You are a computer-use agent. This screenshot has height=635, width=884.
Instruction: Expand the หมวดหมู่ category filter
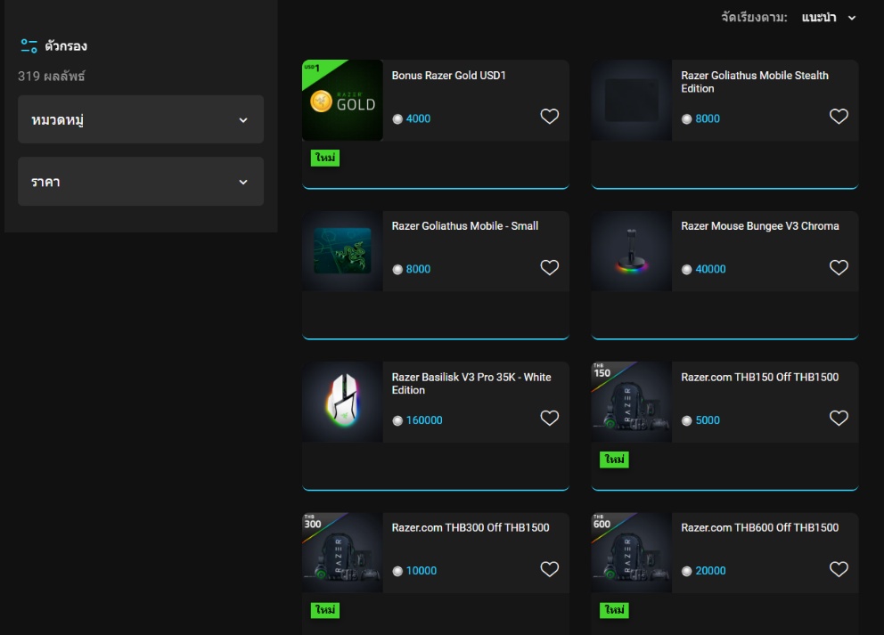coord(141,119)
